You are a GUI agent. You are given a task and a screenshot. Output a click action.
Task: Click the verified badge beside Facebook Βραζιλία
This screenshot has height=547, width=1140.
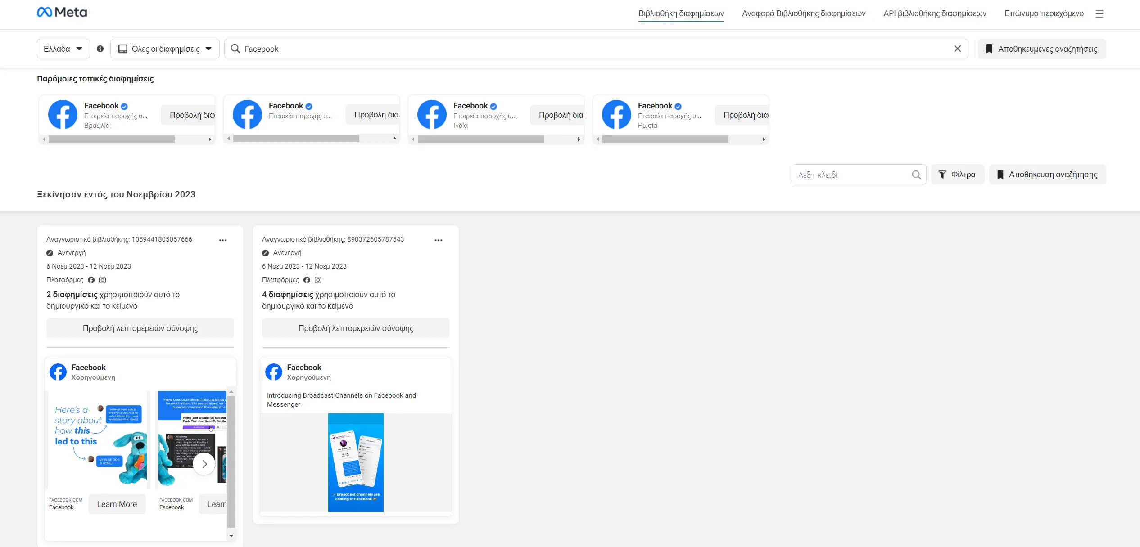coord(124,106)
